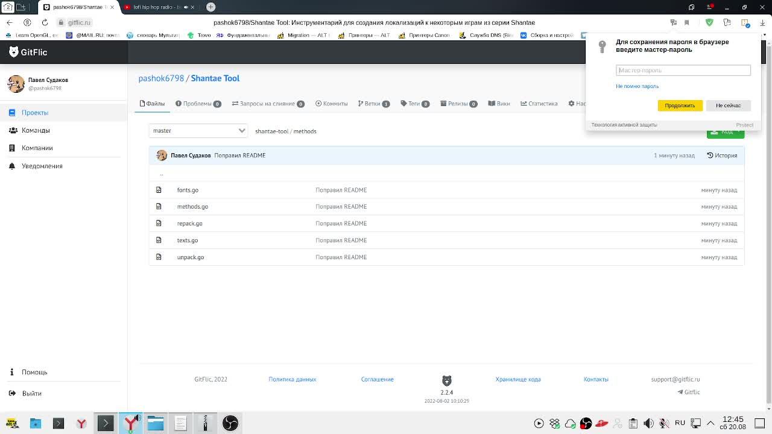Open a new browser tab with plus

tap(210, 7)
